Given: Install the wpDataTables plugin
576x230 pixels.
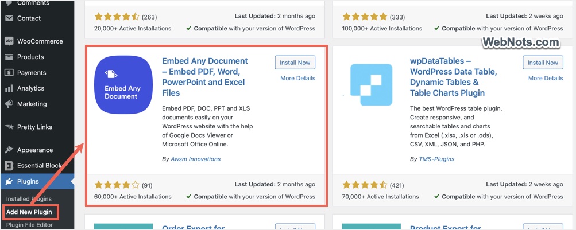Looking at the screenshot, I should [x=543, y=63].
